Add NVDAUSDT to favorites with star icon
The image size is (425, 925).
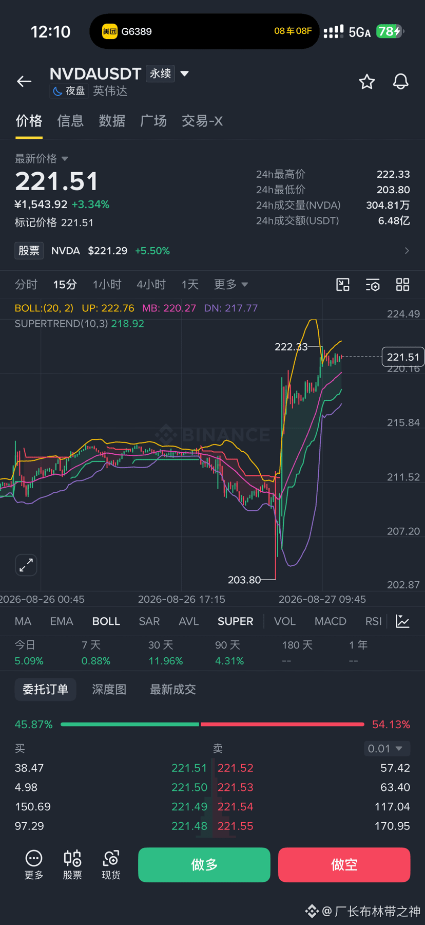pyautogui.click(x=366, y=81)
